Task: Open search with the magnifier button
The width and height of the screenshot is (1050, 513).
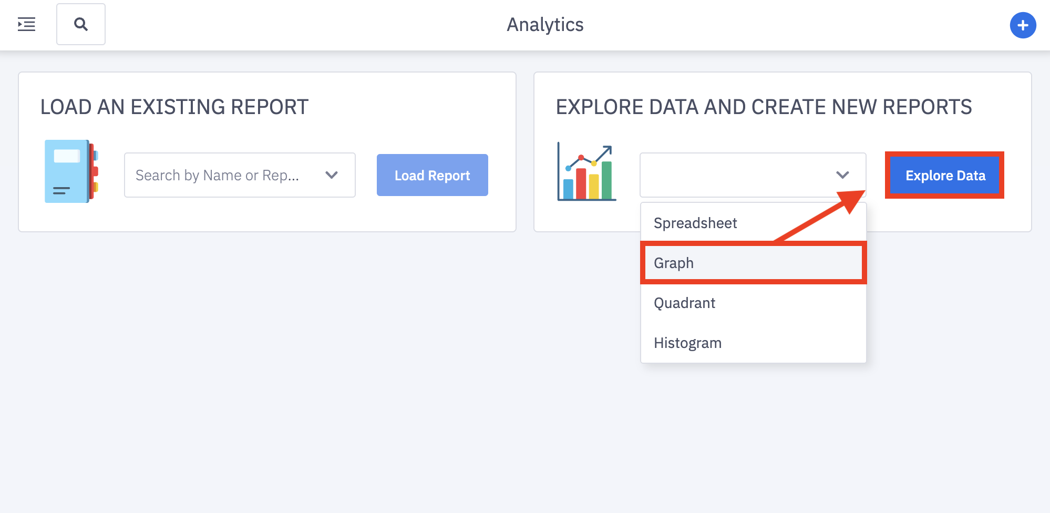Action: [81, 24]
